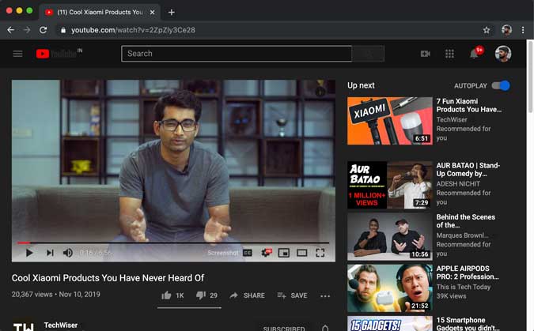The height and width of the screenshot is (331, 534).
Task: Click 'ADESH NICHIT' channel text
Action: tap(458, 184)
